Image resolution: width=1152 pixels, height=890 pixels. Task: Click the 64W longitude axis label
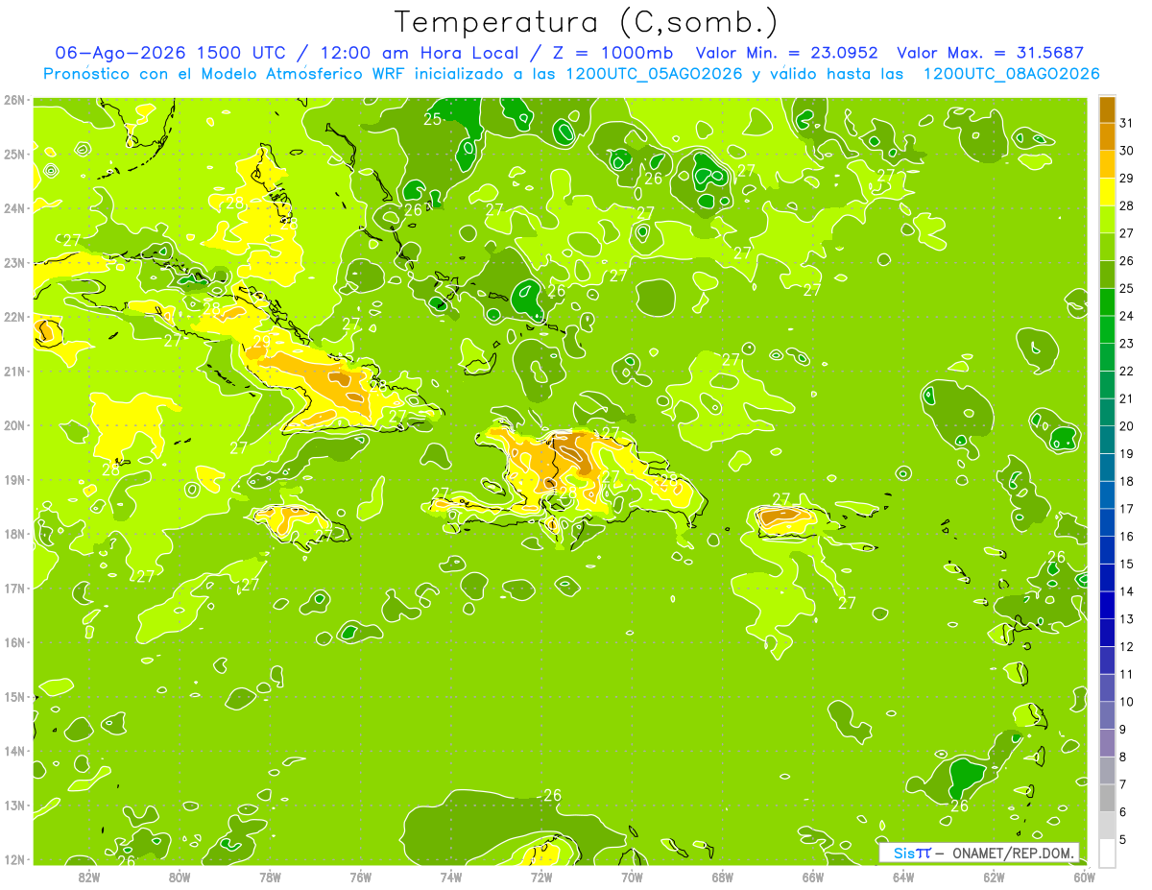point(903,877)
